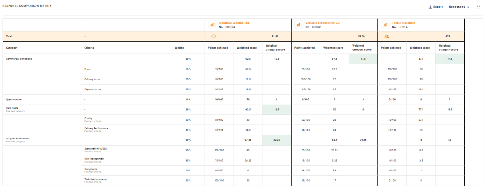The height and width of the screenshot is (187, 484).
Task: Click the orange person icon in the Total row
Action: (386, 36)
